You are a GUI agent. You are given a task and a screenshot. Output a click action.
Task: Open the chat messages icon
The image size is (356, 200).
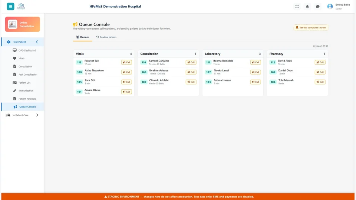[318, 7]
